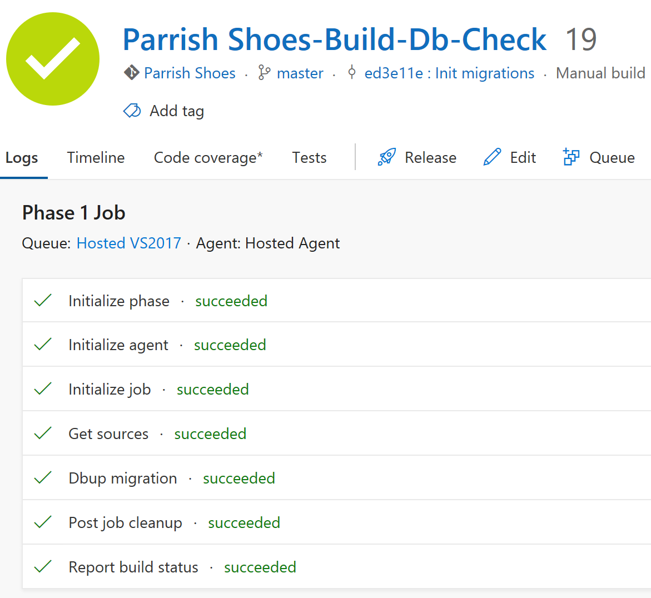Add a tag to this build
Image resolution: width=651 pixels, height=598 pixels.
(176, 111)
